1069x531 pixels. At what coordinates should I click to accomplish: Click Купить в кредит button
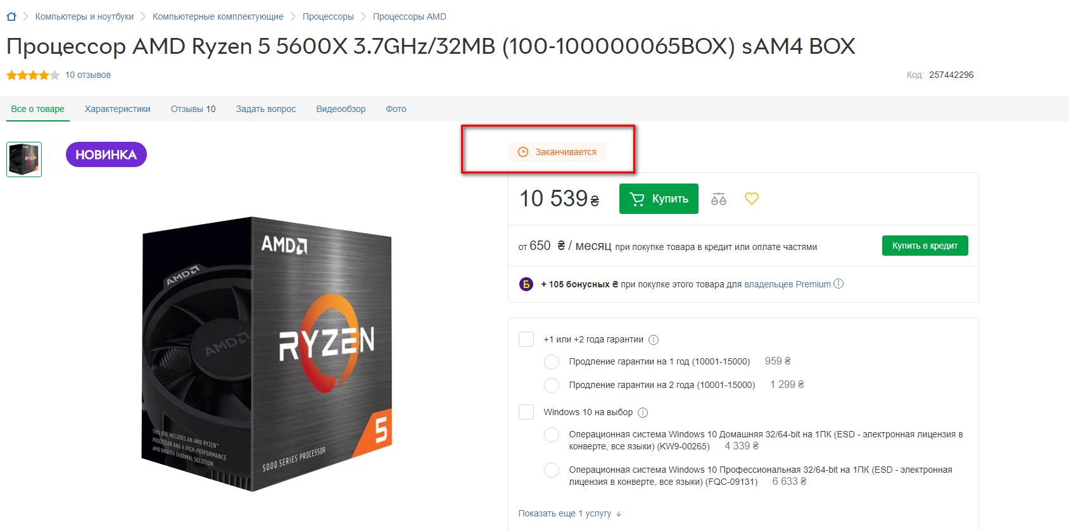pyautogui.click(x=925, y=246)
